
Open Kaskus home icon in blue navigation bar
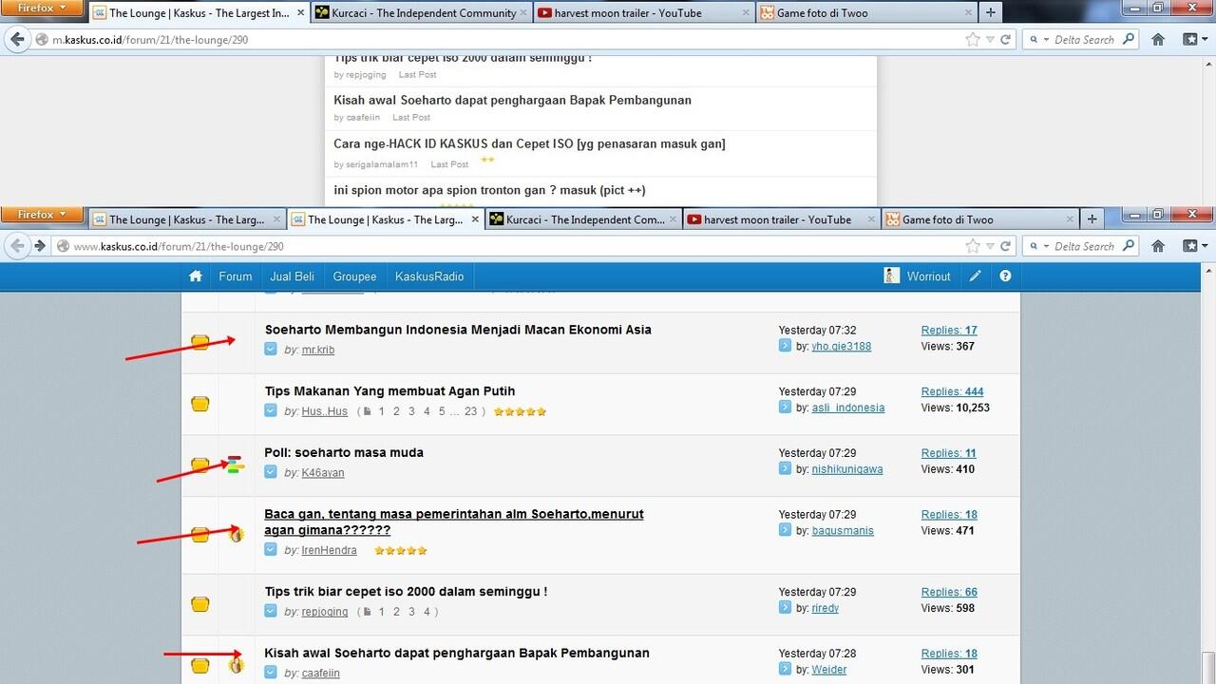(x=196, y=276)
